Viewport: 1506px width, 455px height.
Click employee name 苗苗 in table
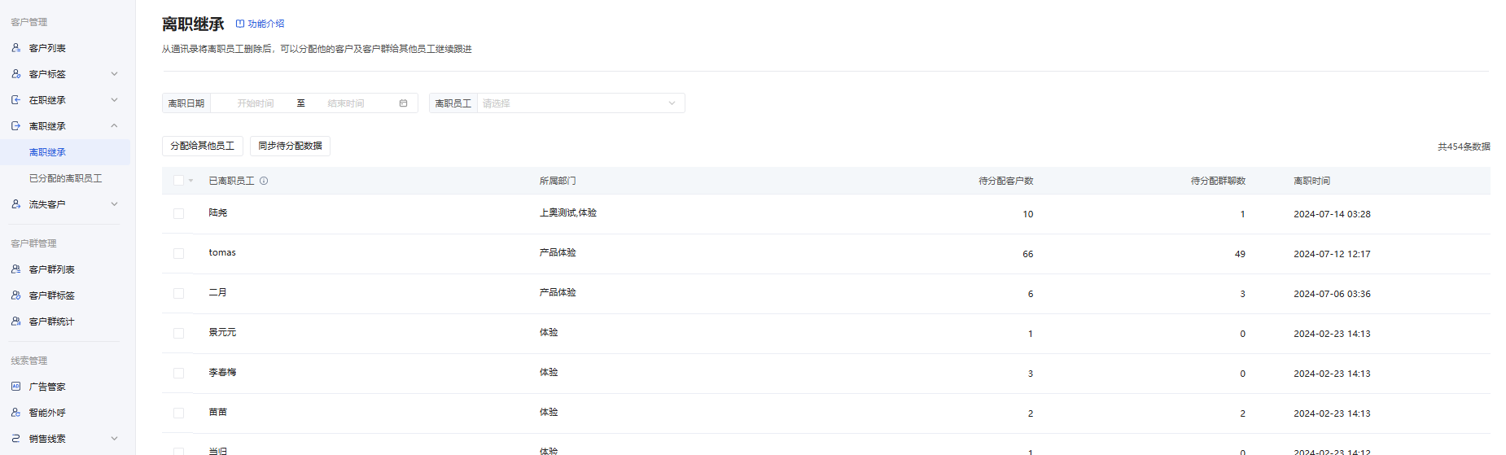point(217,412)
